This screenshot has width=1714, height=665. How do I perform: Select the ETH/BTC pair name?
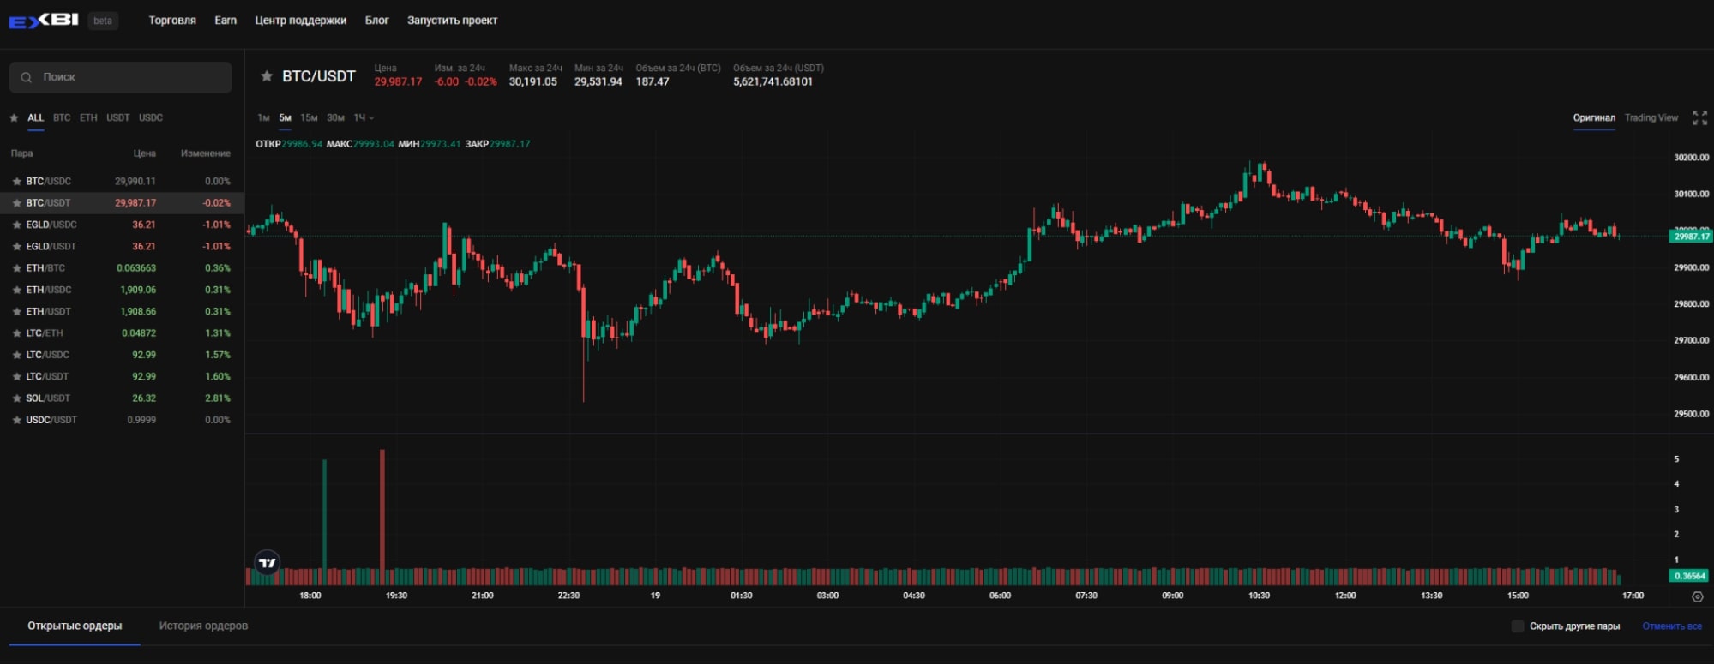pyautogui.click(x=45, y=268)
